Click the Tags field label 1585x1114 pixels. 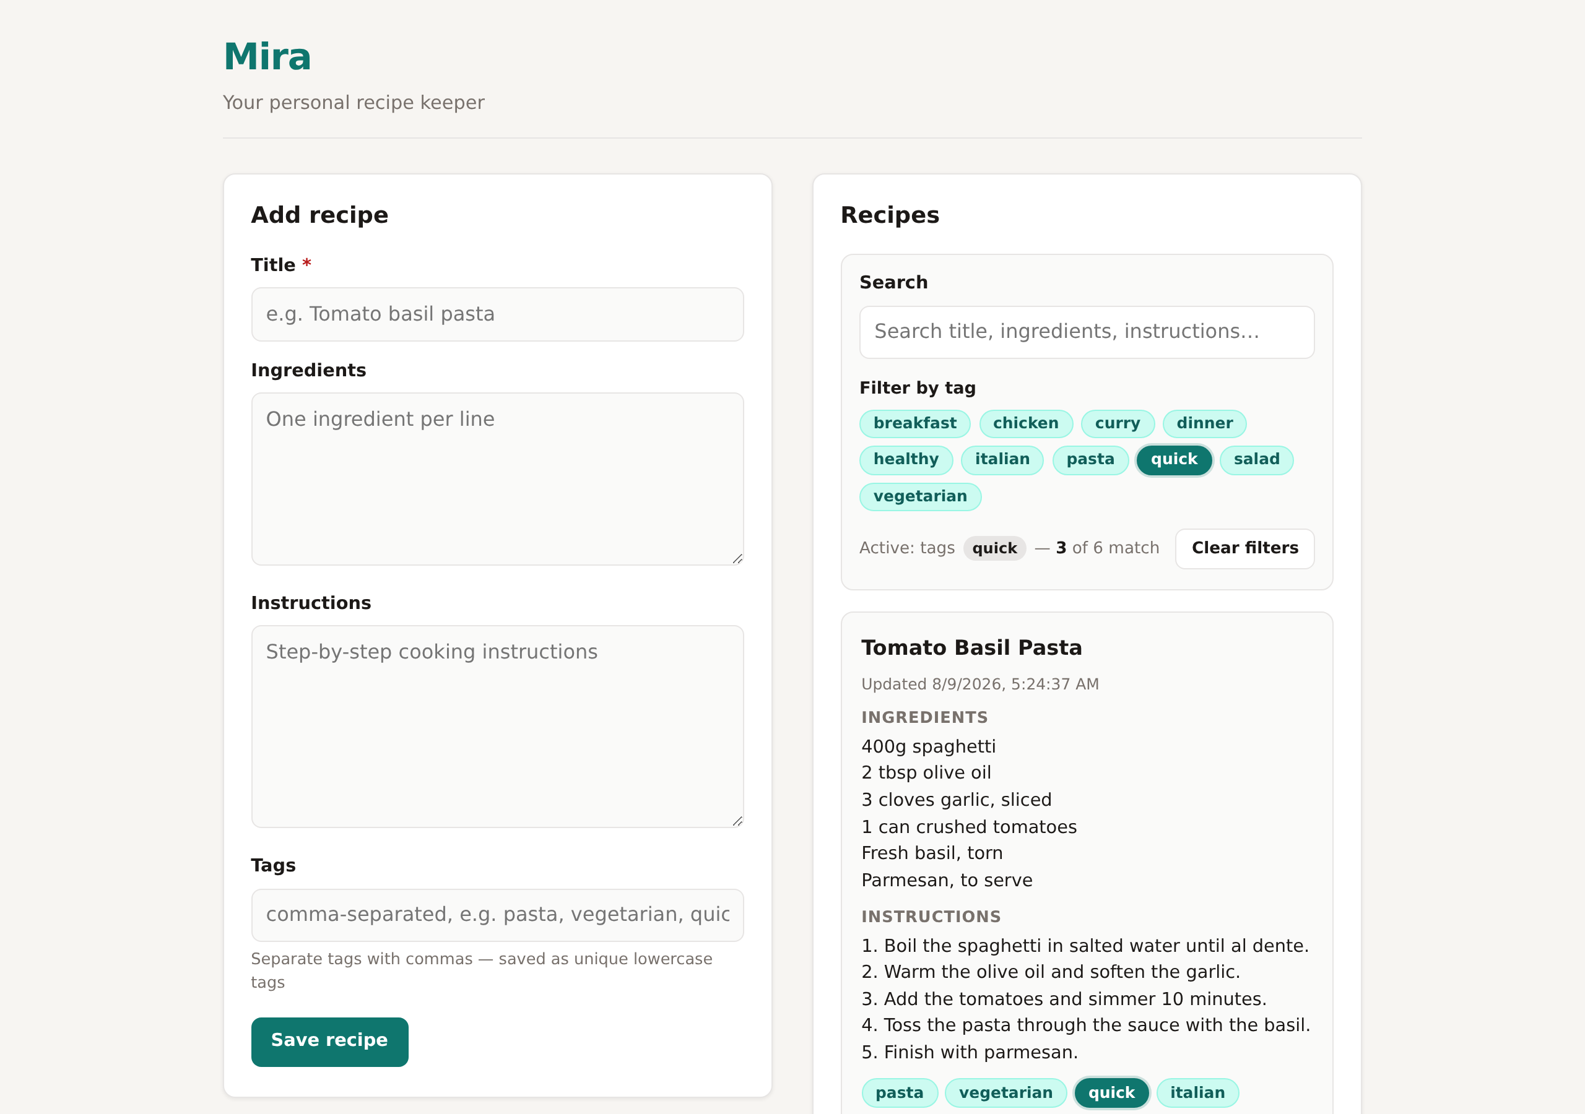(x=272, y=866)
